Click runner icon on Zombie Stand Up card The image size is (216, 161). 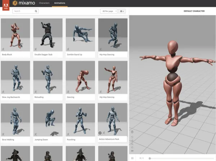point(68,49)
